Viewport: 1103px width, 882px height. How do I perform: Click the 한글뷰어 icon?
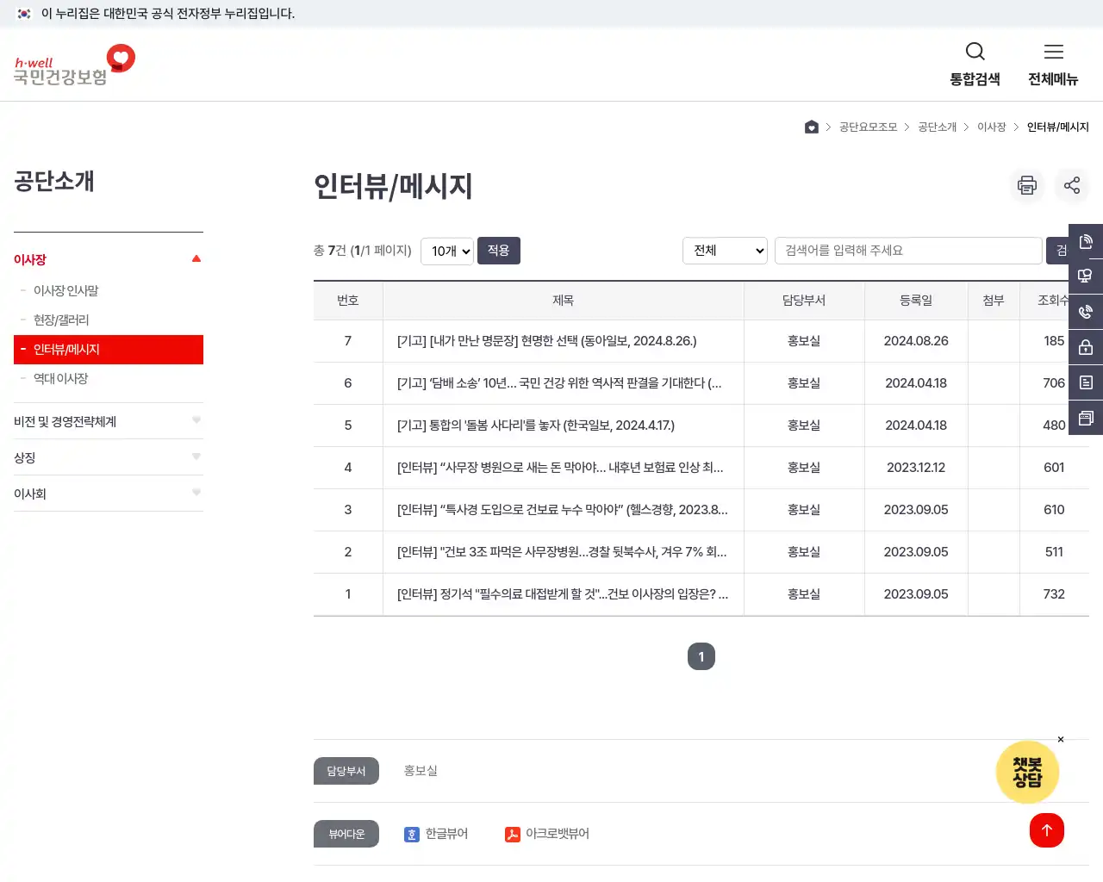click(x=412, y=835)
